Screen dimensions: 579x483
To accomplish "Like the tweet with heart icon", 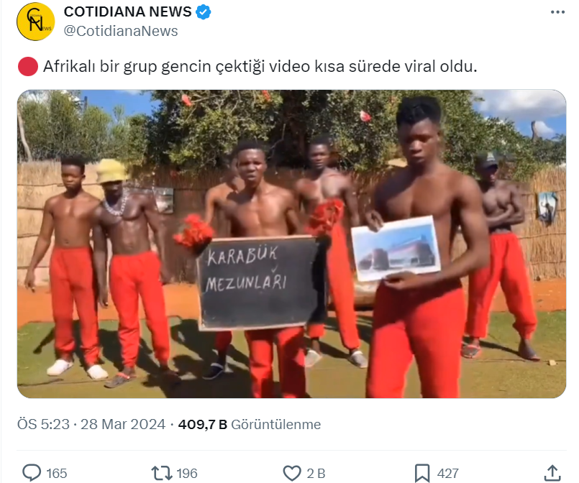I will (x=292, y=473).
